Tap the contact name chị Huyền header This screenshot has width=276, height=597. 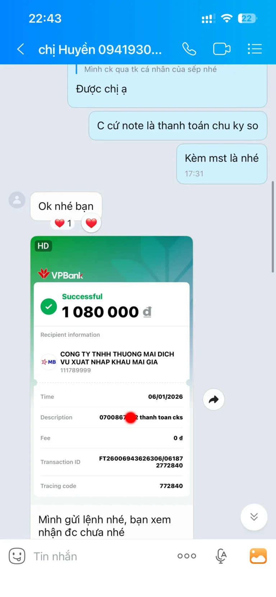coord(100,49)
